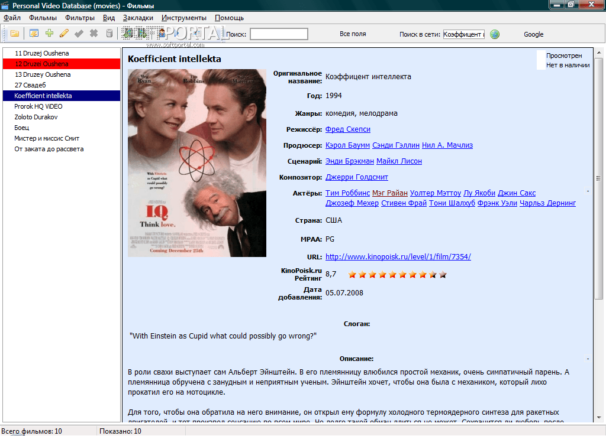The height and width of the screenshot is (436, 606).
Task: Click the scrollbar up arrow
Action: [599, 52]
